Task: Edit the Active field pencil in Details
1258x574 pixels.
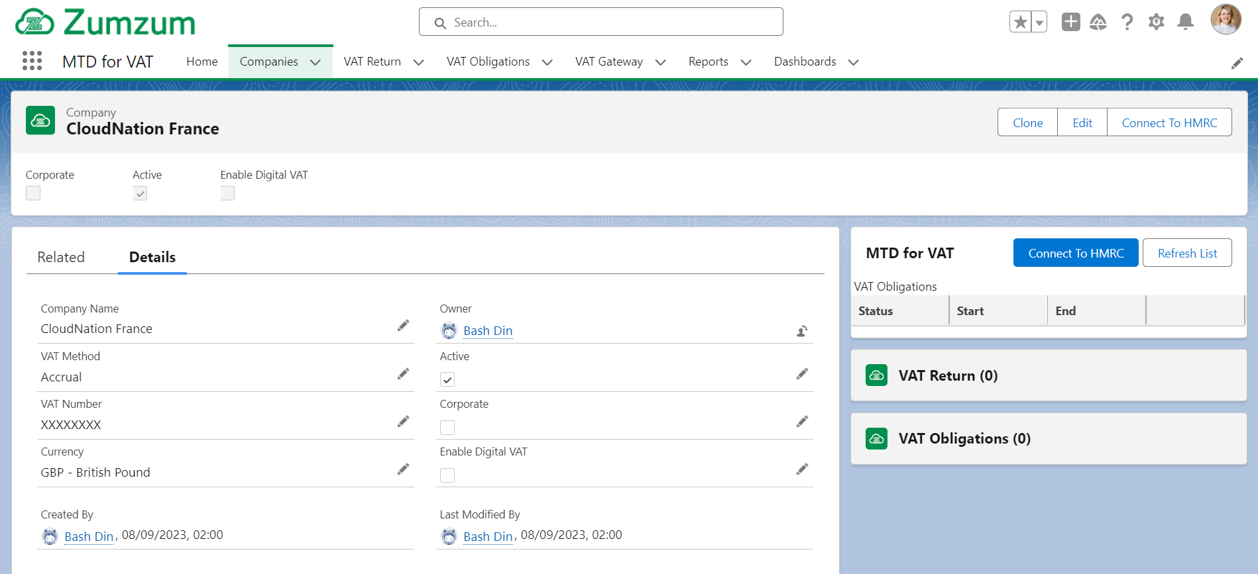Action: click(802, 374)
